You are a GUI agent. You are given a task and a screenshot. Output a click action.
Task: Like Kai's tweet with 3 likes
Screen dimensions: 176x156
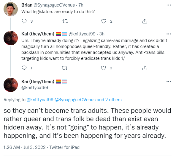pyautogui.click(x=103, y=68)
